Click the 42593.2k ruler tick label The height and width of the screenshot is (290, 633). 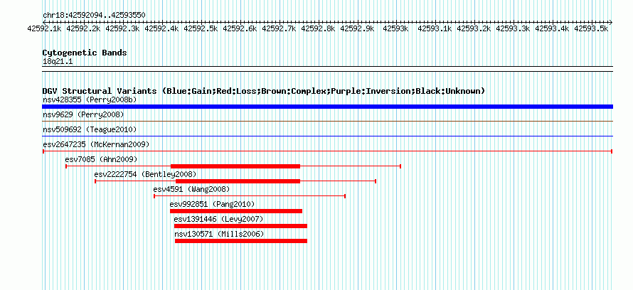474,28
